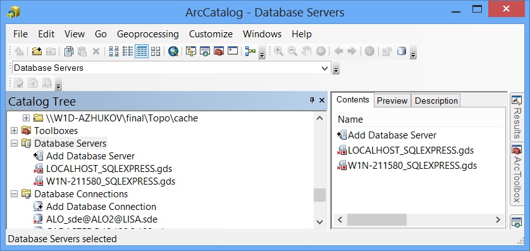Viewport: 530px width, 251px height.
Task: Switch to Large Icons view mode
Action: [x=114, y=51]
